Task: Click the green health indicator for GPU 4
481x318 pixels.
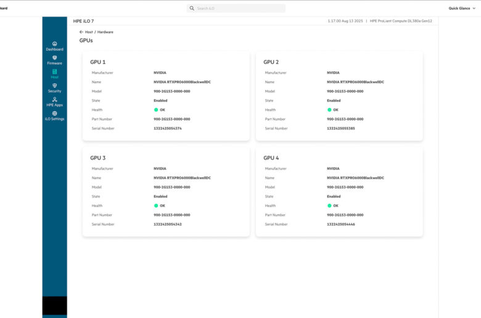Action: (x=329, y=206)
